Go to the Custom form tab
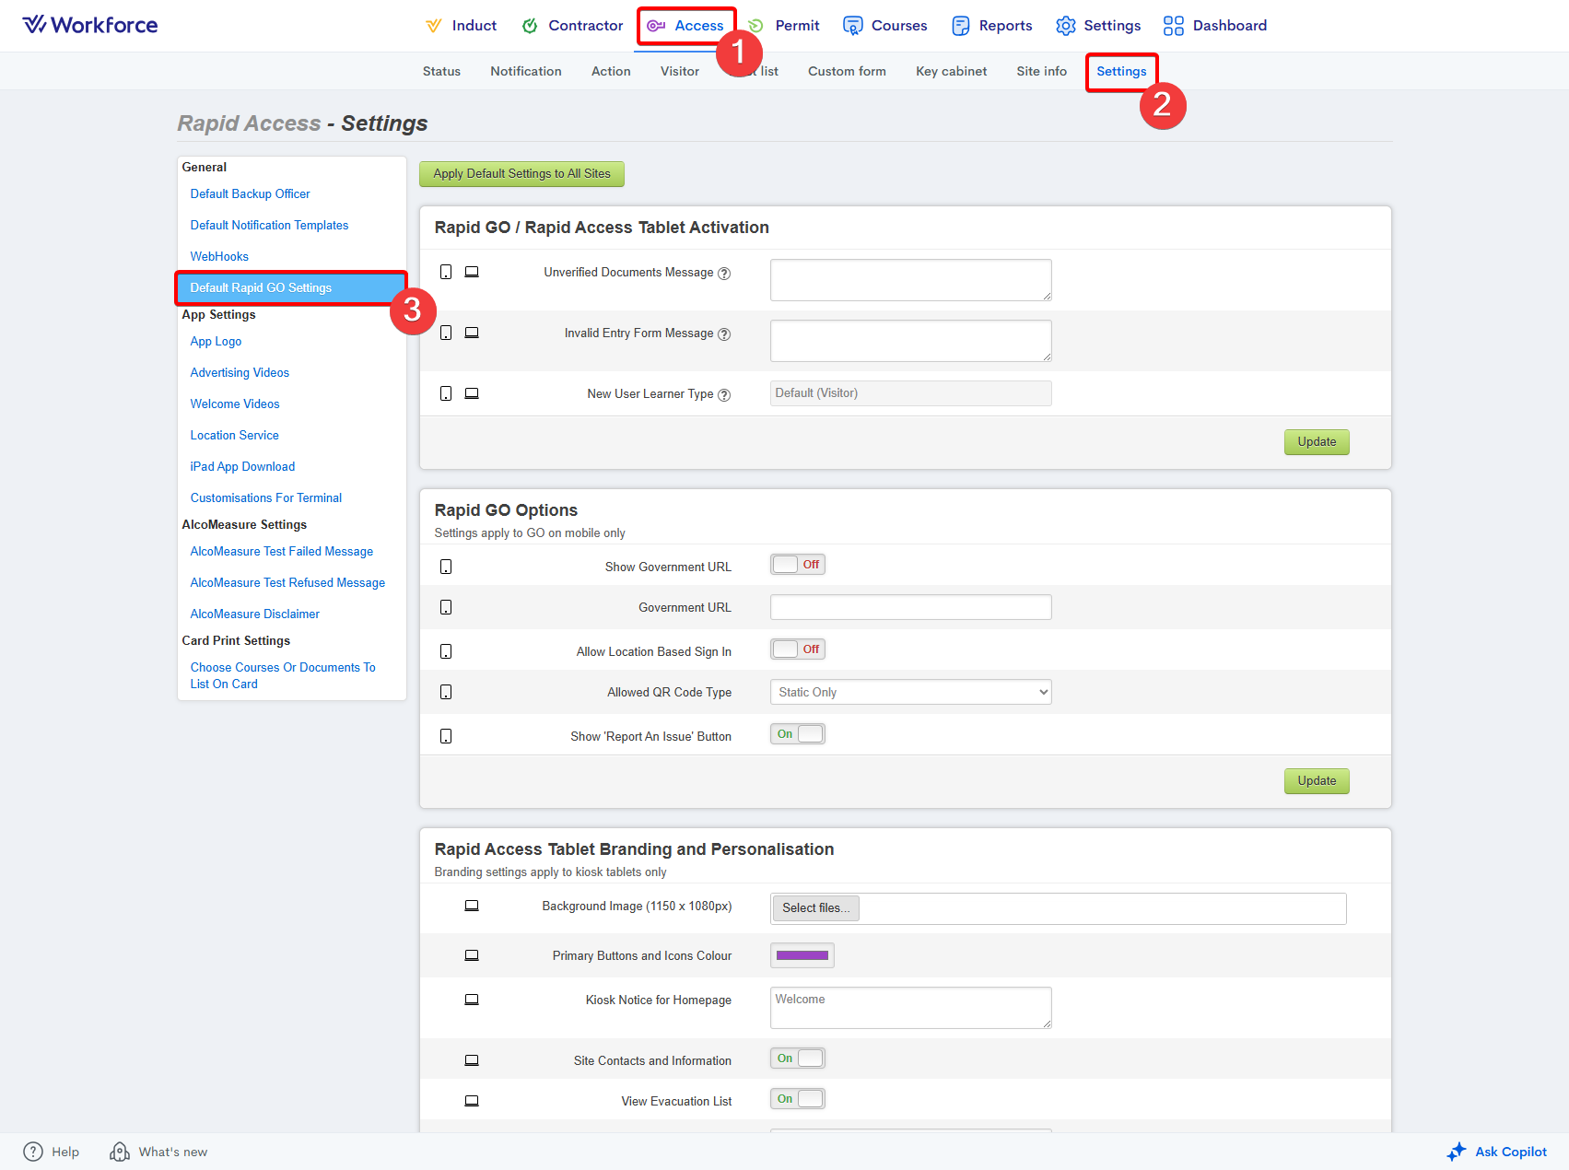 (x=847, y=71)
